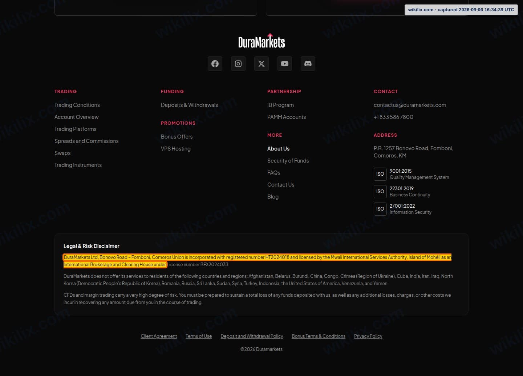Click the contactus@duramarkets.com email
Screen dimensions: 523x376
pos(410,105)
